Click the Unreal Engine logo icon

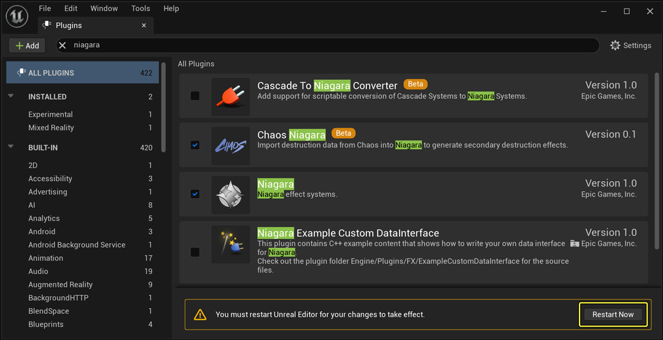(17, 17)
